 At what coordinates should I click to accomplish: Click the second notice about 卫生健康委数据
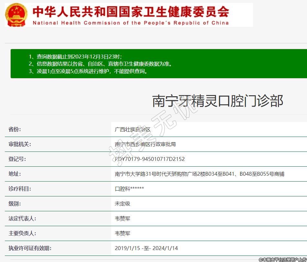click(x=101, y=64)
